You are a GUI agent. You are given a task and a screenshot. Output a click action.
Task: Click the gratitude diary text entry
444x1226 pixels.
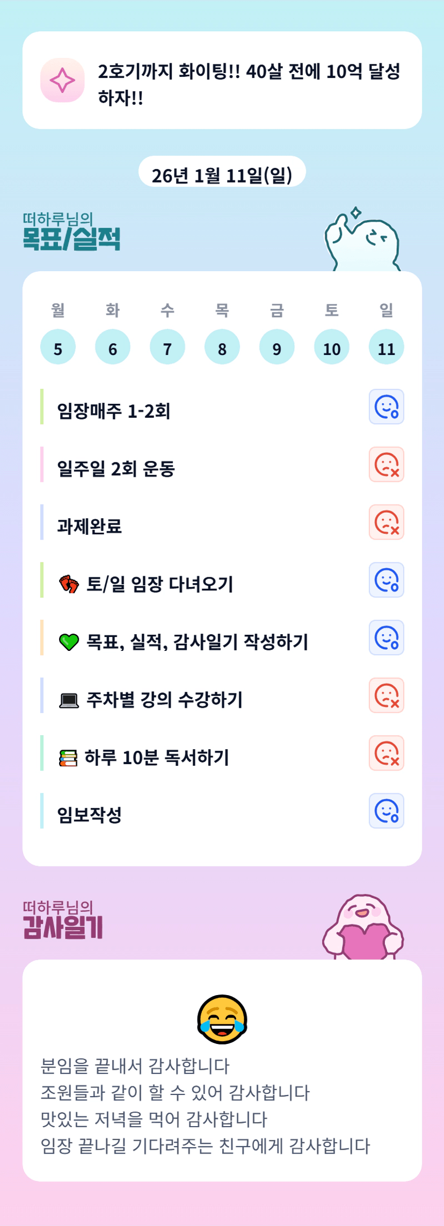[x=205, y=1106]
